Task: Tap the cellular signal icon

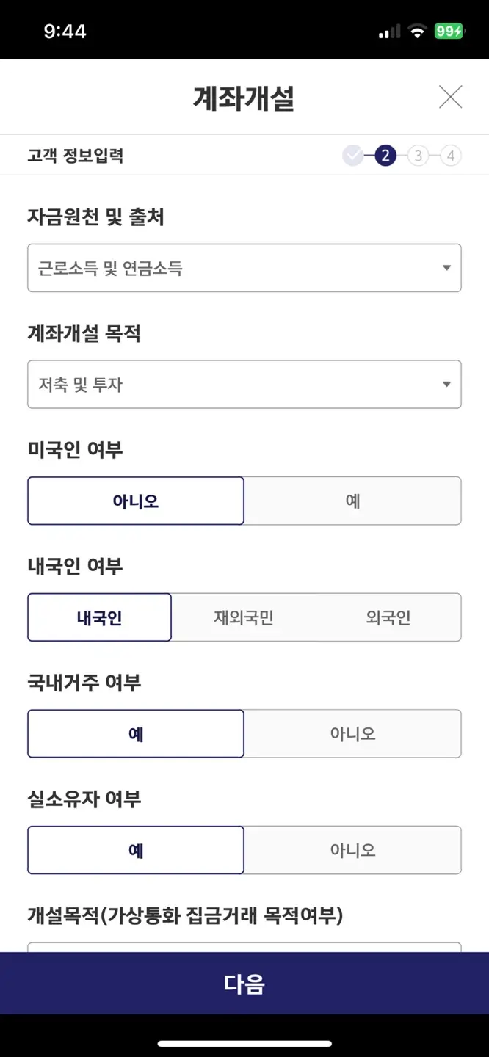Action: point(388,30)
